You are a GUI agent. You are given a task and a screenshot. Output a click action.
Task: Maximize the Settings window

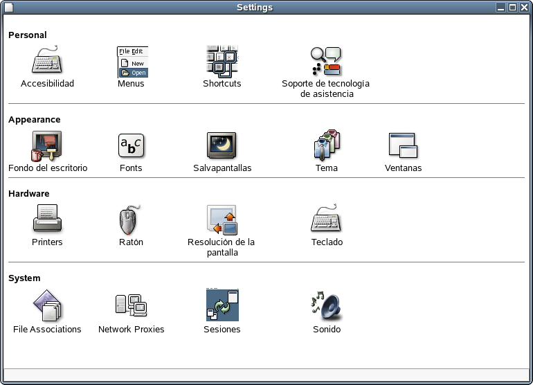(x=512, y=7)
